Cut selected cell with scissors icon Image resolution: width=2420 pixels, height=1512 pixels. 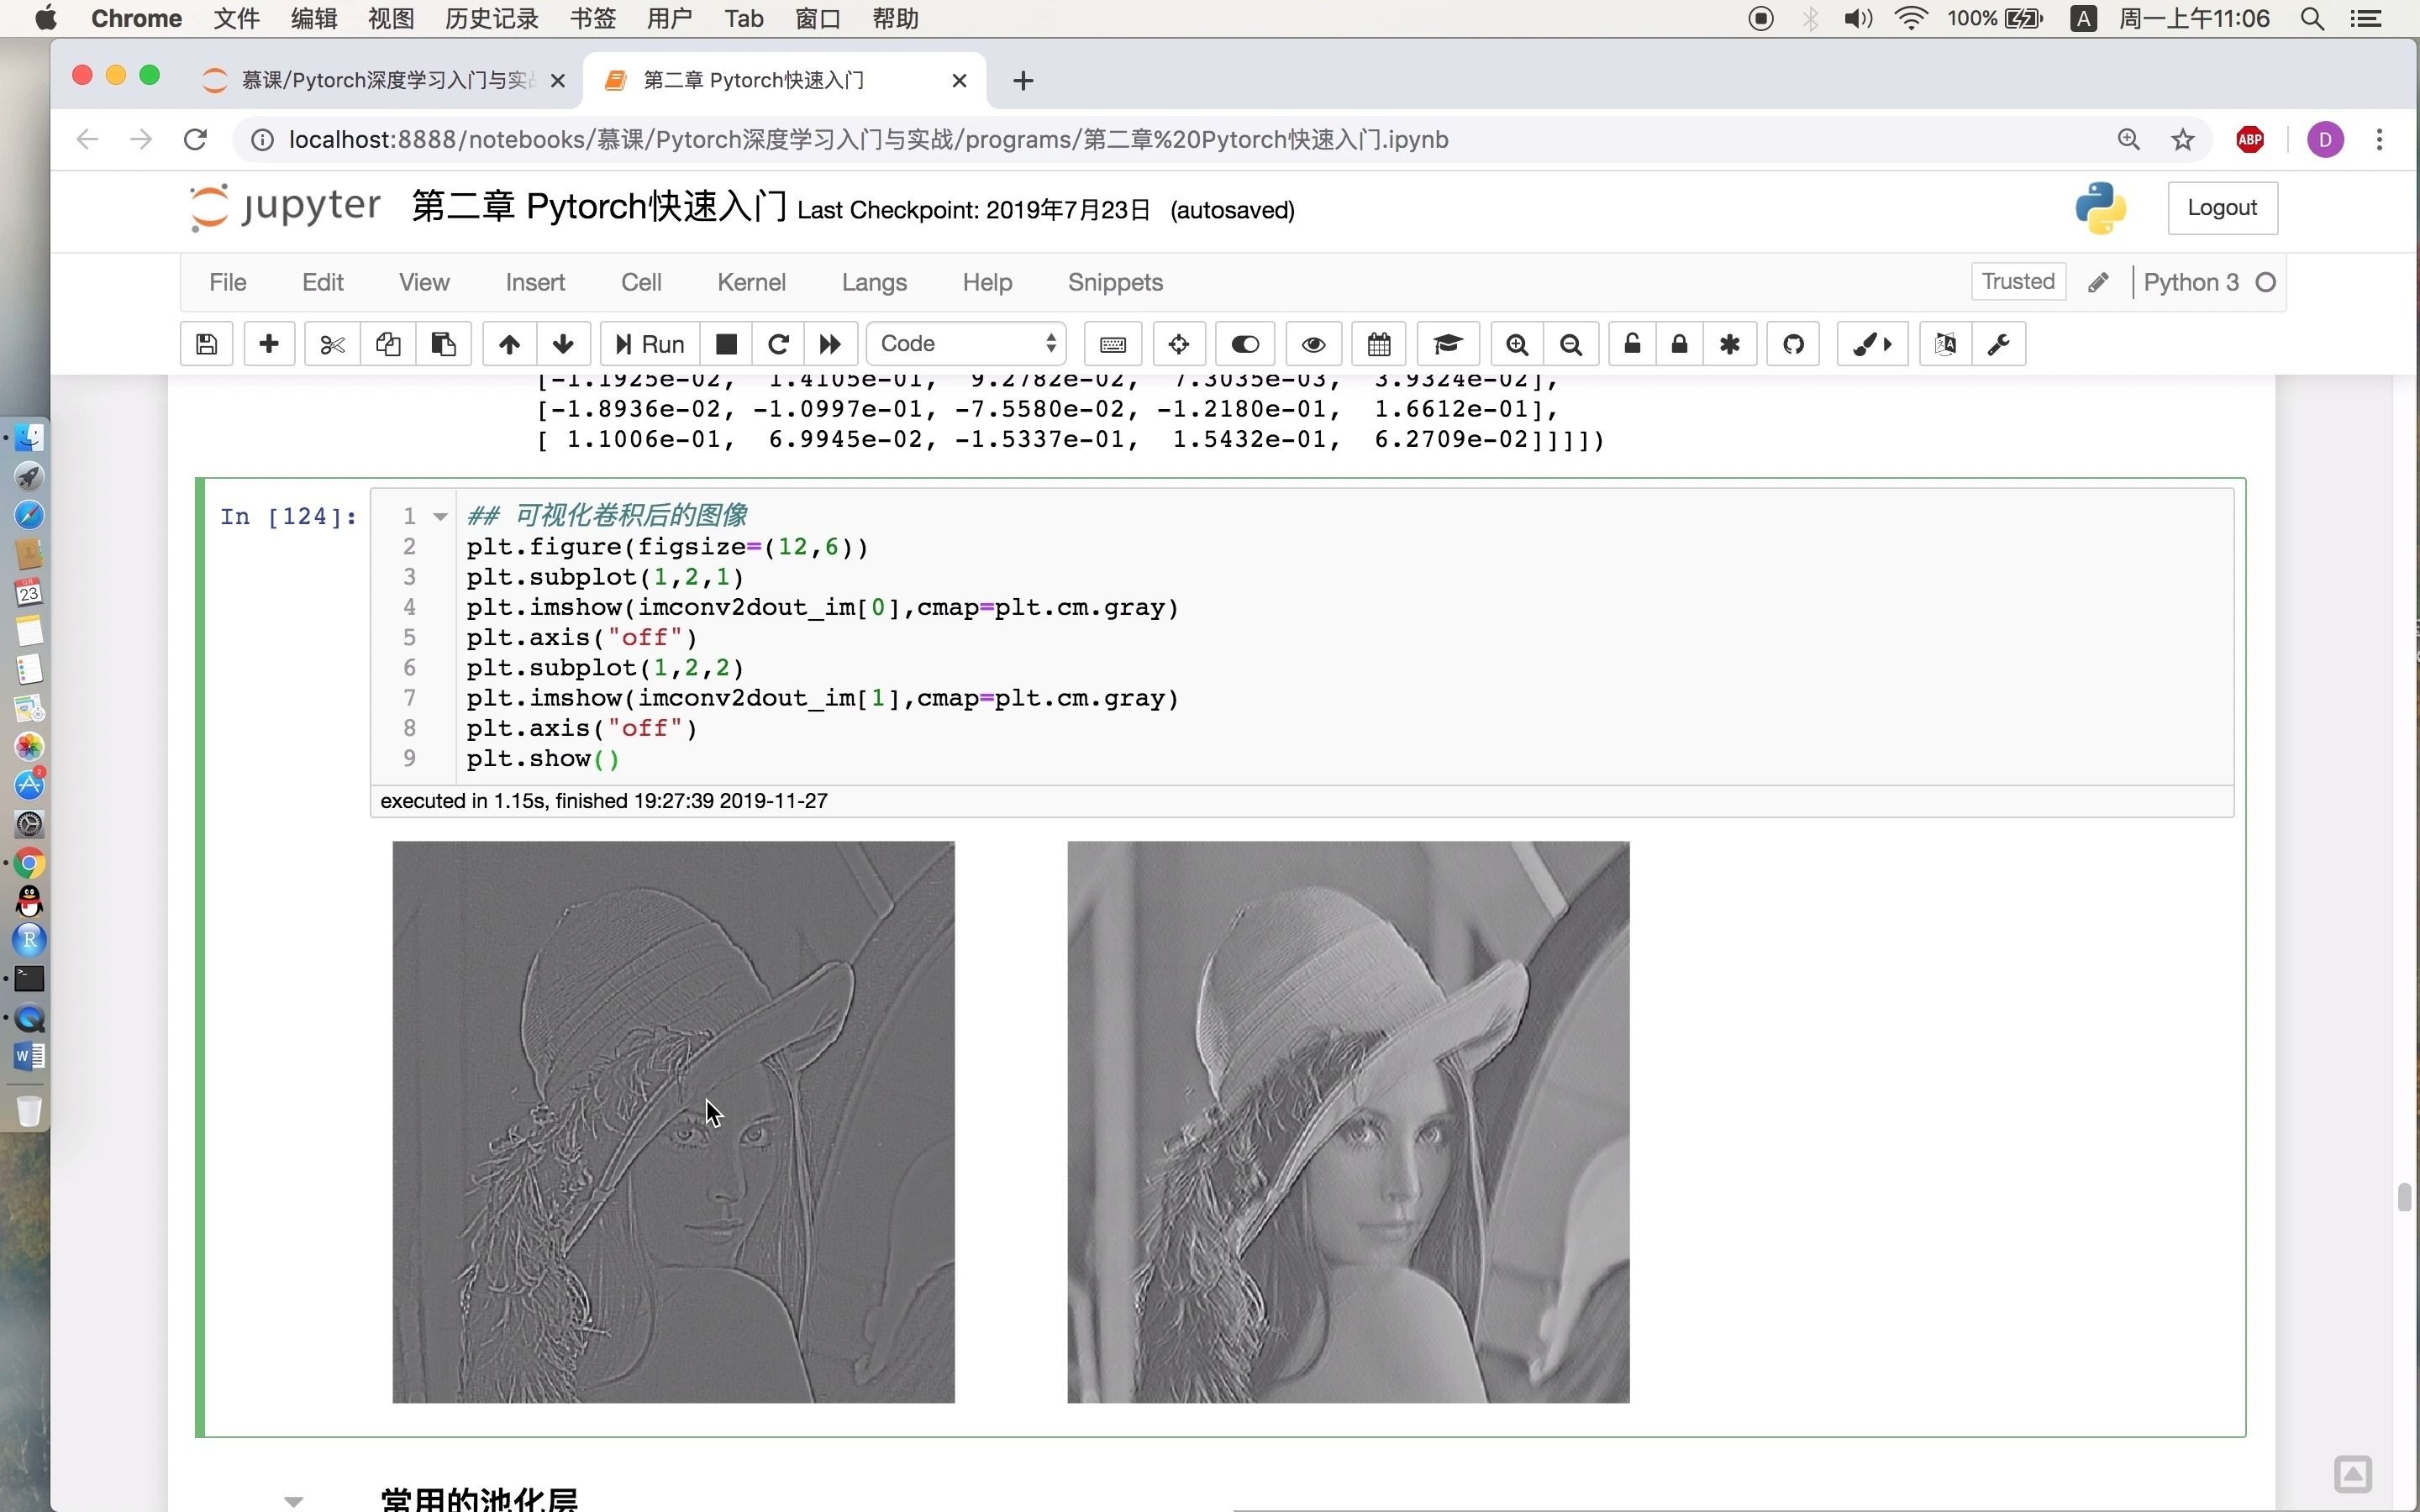click(332, 344)
